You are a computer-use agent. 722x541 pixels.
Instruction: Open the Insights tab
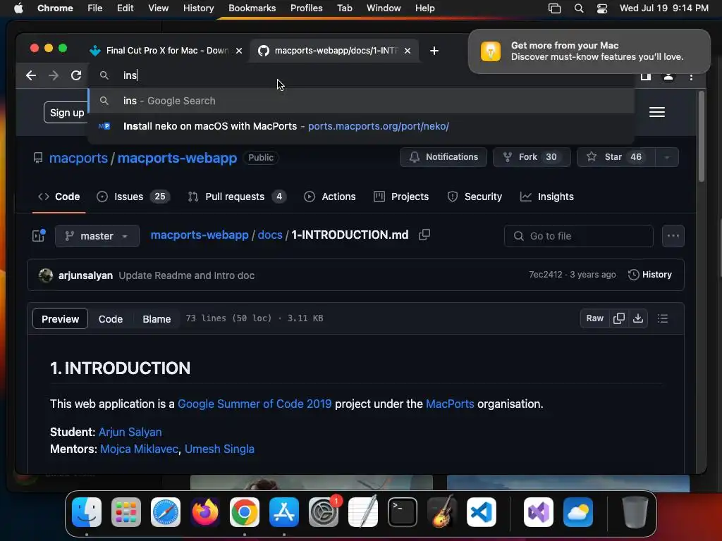546,197
